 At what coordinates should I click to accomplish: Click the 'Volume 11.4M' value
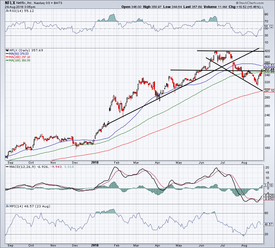215,7
